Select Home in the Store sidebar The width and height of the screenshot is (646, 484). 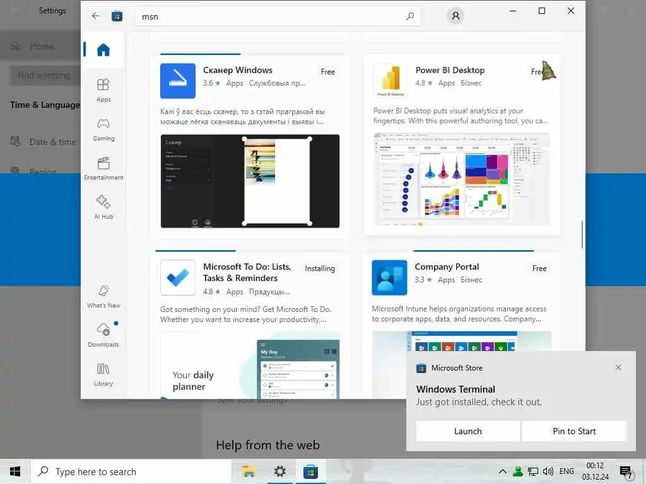(x=103, y=50)
